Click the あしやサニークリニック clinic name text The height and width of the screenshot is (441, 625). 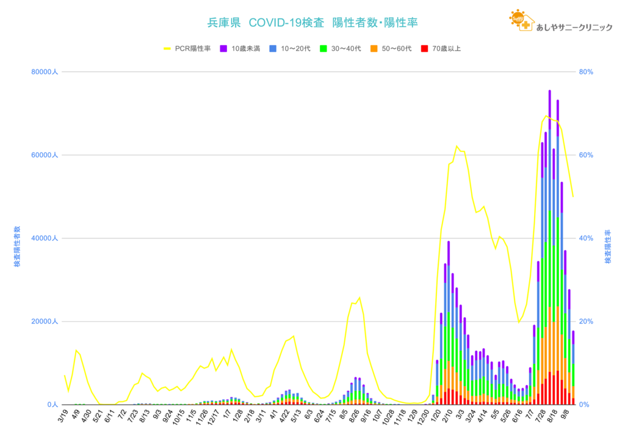point(573,27)
